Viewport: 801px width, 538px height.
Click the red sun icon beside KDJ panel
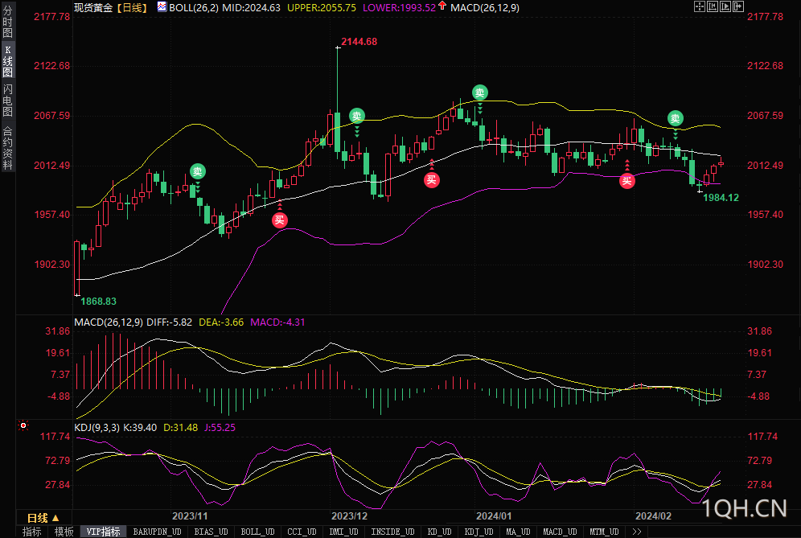coord(23,425)
